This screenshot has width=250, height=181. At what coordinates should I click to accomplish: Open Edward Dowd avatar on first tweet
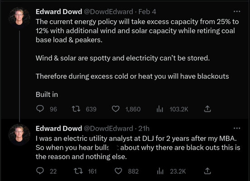click(x=19, y=18)
